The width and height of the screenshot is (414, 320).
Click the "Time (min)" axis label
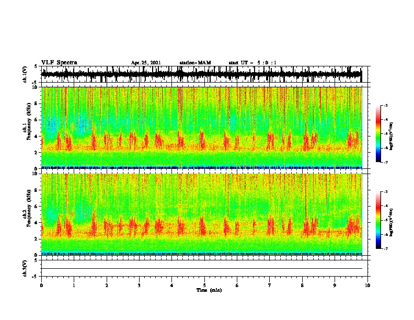coord(209,290)
